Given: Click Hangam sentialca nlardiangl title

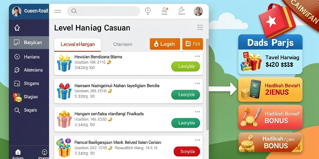Looking at the screenshot, I should [109, 114].
